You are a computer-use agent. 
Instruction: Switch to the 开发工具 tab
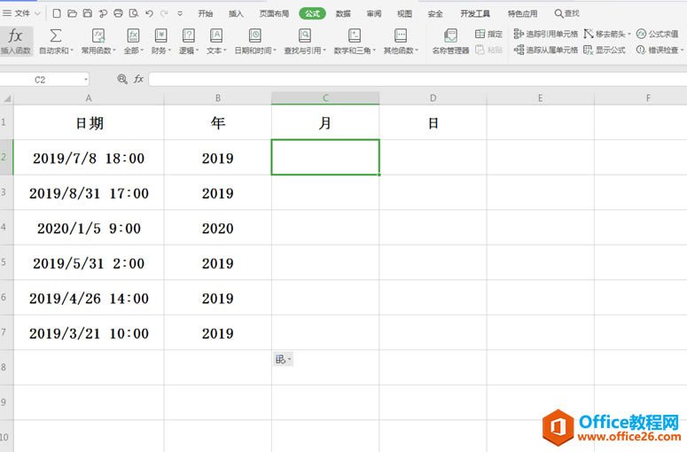(475, 13)
